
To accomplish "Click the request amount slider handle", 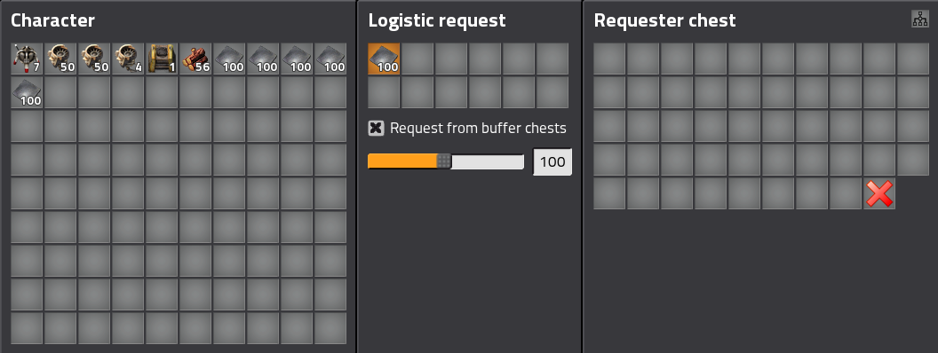I will (444, 161).
